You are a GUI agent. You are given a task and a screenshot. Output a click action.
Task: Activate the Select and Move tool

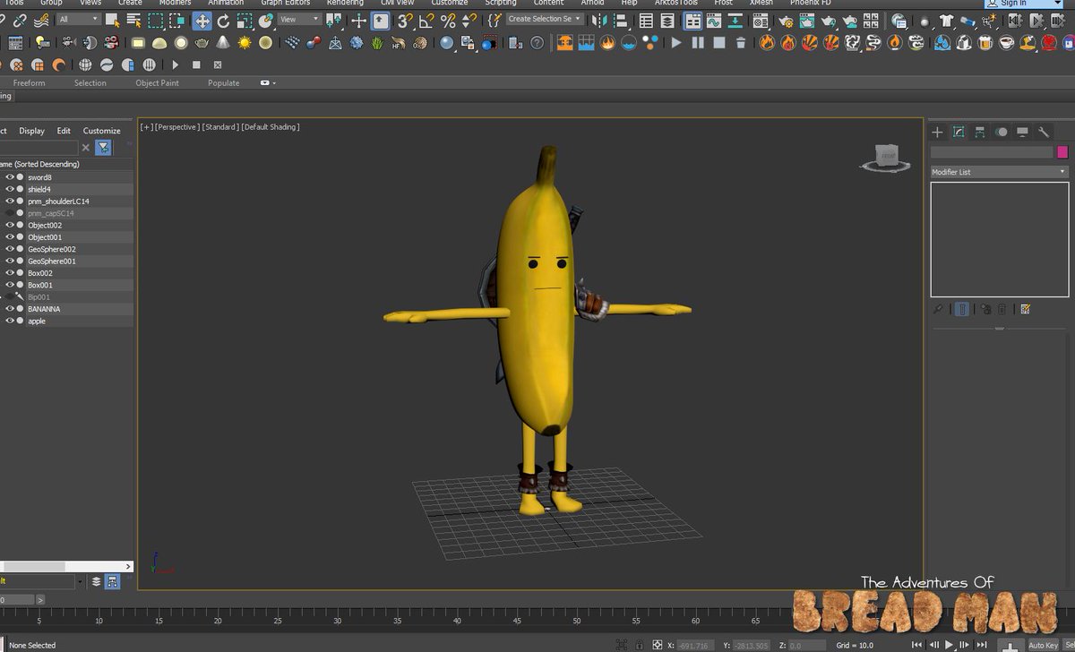tap(202, 21)
